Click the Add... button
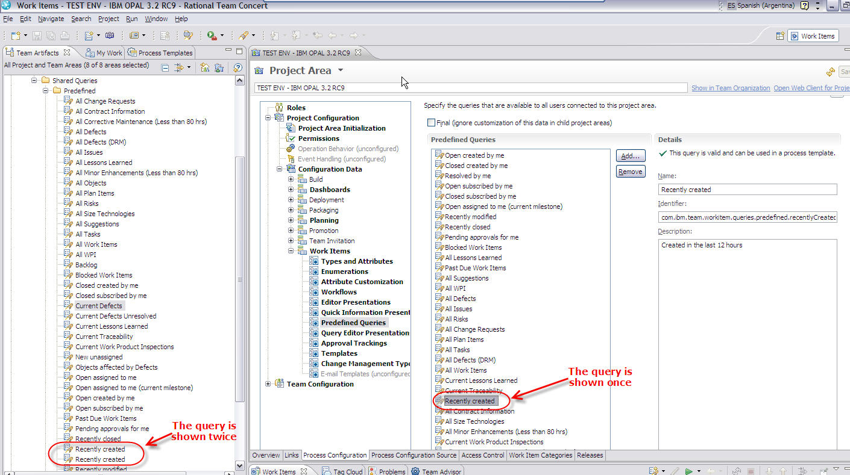 (631, 155)
